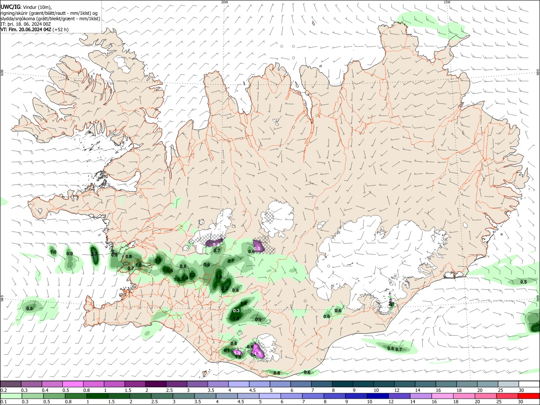This screenshot has width=540, height=405.
Task: Click the '2.2' precipitation value on the map
Action: pos(225,289)
